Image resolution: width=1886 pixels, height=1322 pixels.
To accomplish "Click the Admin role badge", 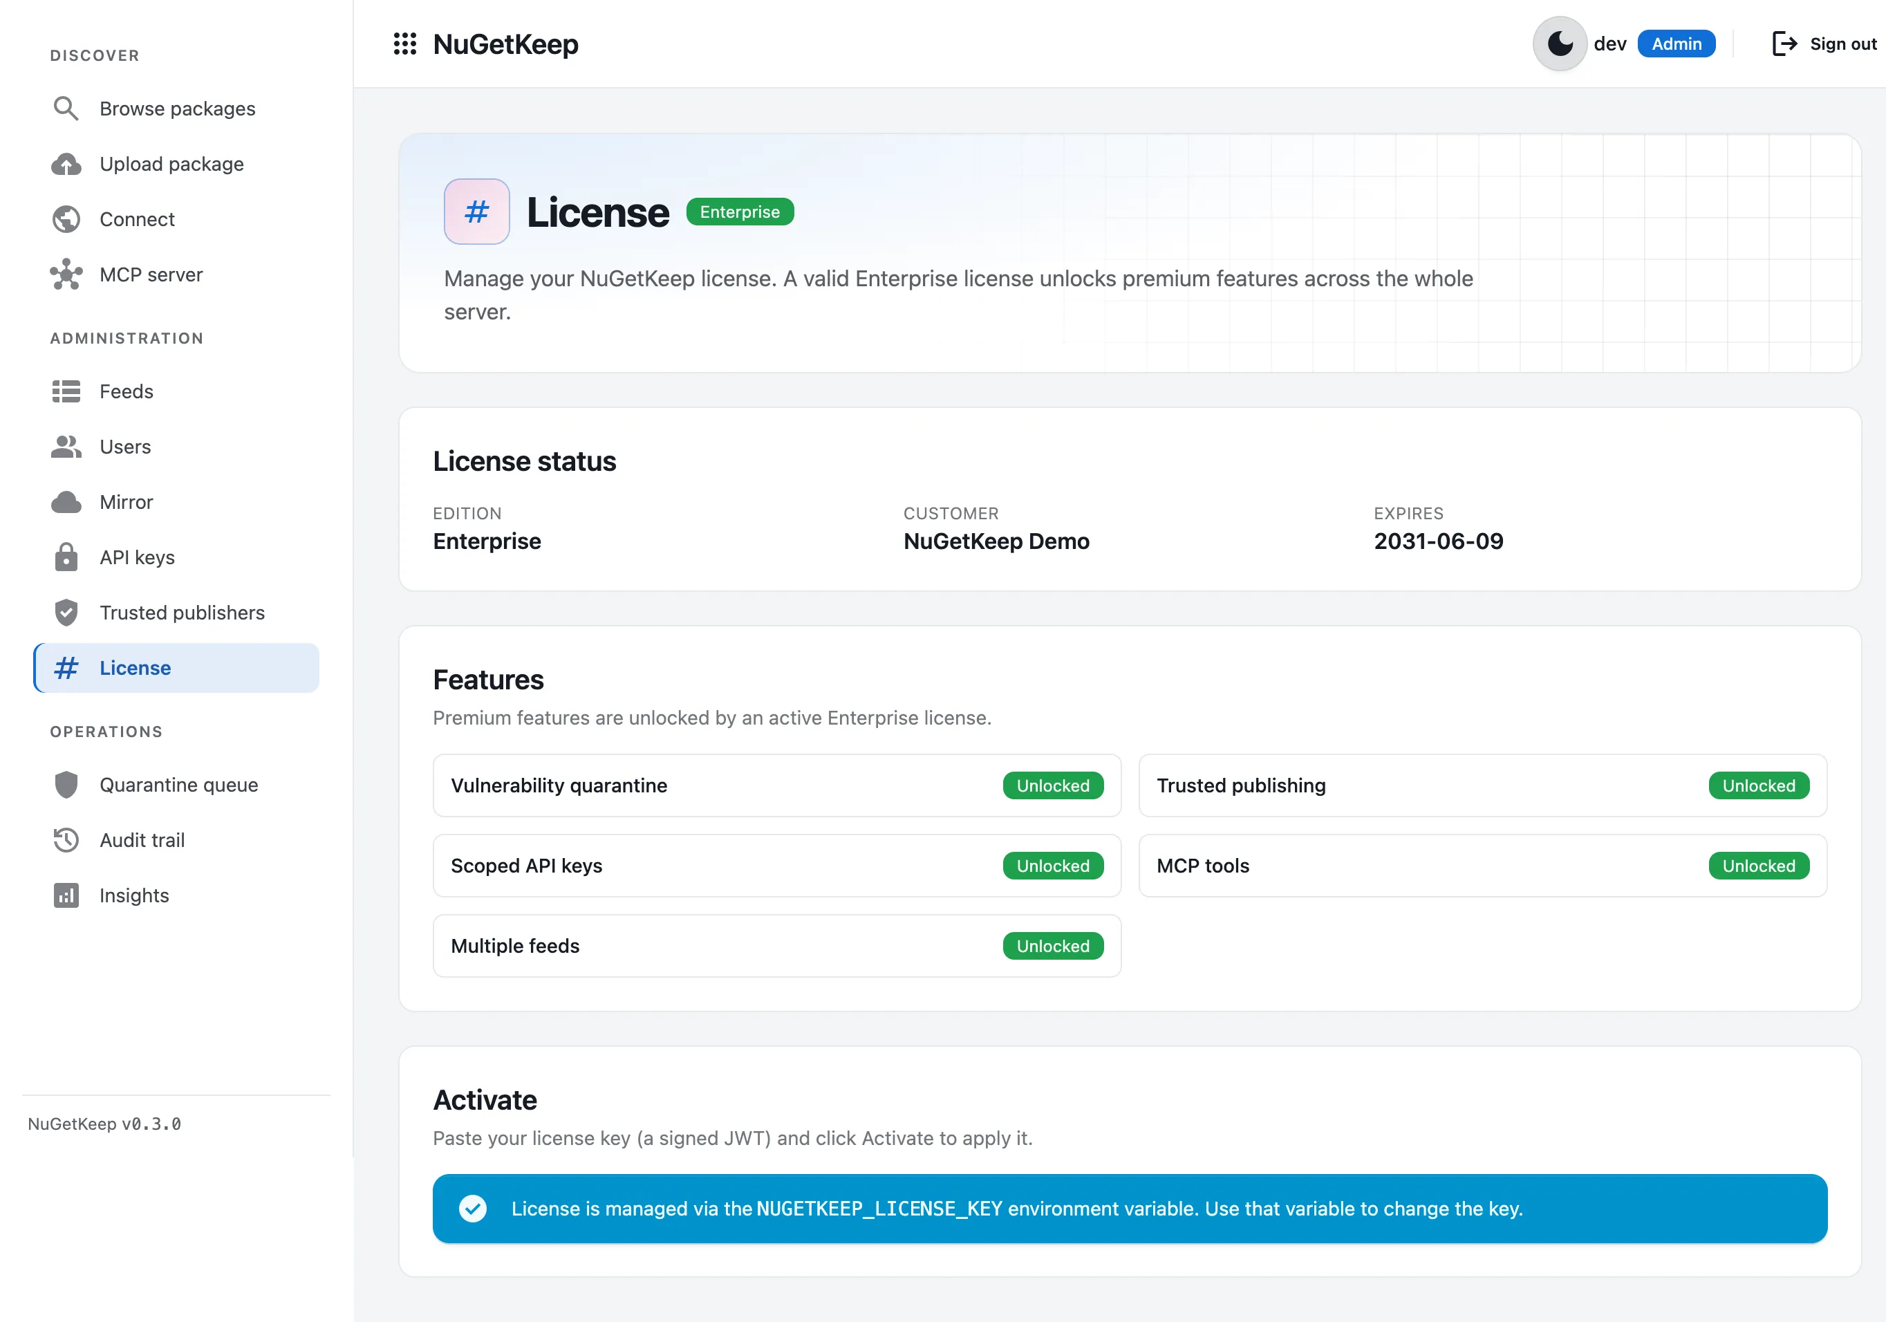I will point(1676,44).
